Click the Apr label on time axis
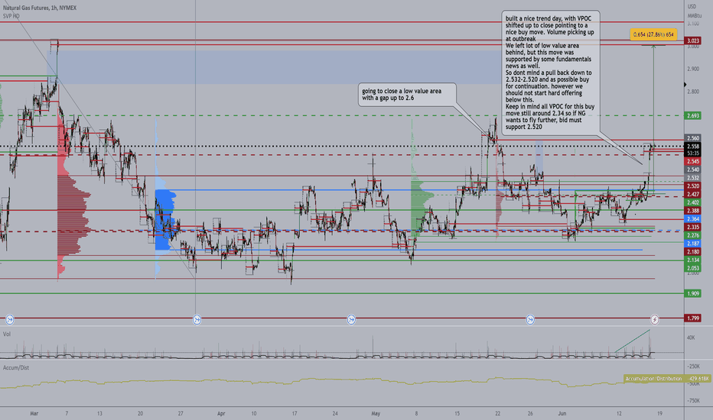Image resolution: width=713 pixels, height=420 pixels. [x=221, y=413]
